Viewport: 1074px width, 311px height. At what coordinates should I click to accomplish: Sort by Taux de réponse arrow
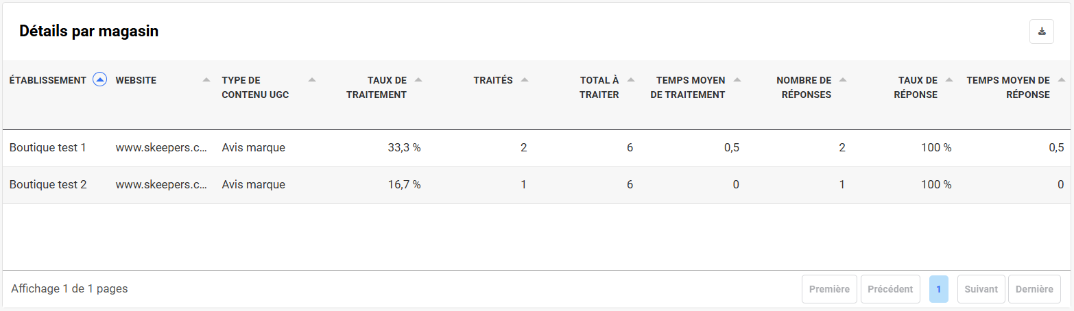pyautogui.click(x=949, y=80)
